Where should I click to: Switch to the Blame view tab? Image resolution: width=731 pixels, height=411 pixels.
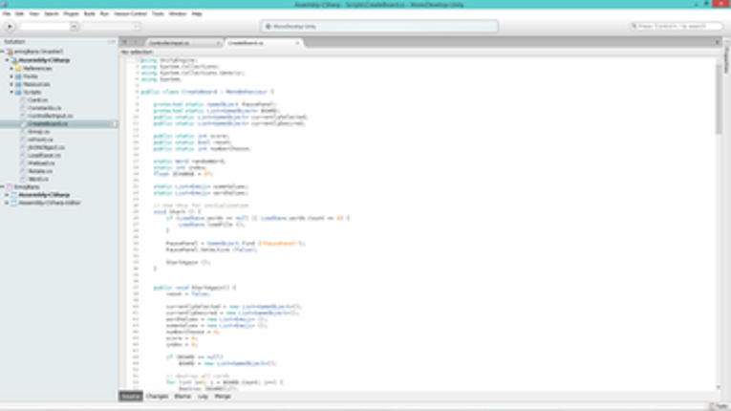(183, 397)
